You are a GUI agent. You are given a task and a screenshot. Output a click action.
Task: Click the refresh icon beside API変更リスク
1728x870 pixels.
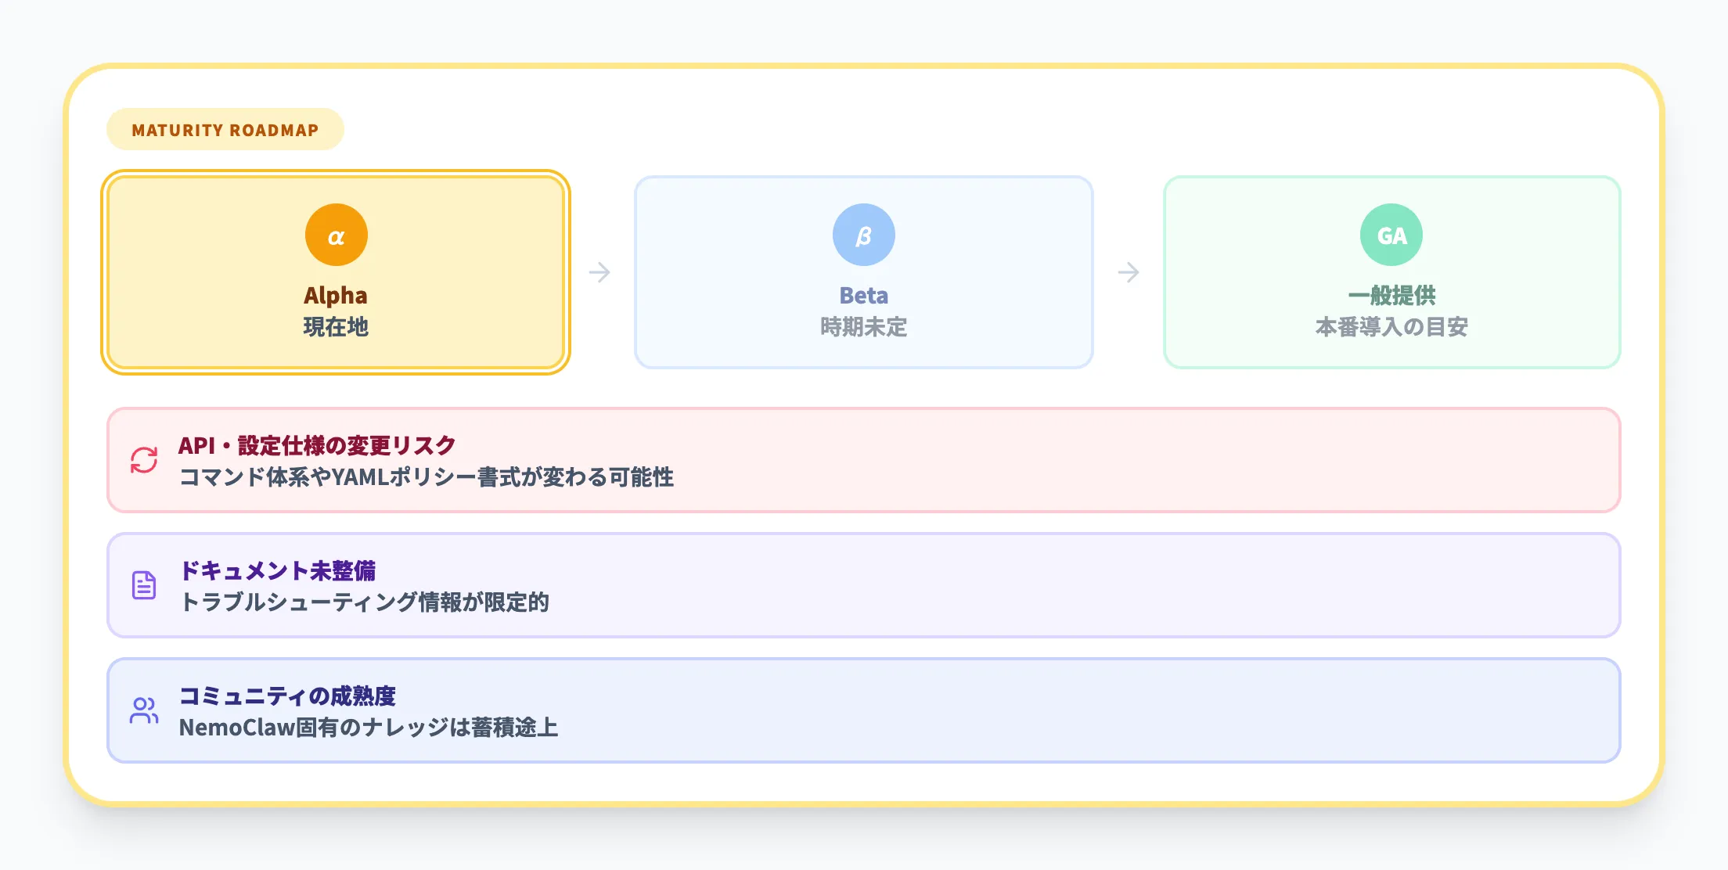pyautogui.click(x=145, y=459)
